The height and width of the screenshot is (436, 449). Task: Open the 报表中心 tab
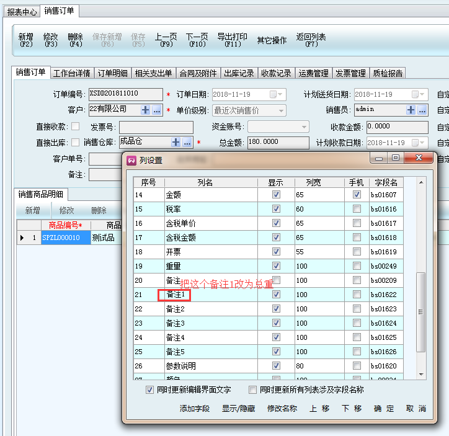click(x=22, y=12)
